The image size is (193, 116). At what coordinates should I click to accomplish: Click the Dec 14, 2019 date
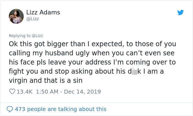click(x=82, y=92)
